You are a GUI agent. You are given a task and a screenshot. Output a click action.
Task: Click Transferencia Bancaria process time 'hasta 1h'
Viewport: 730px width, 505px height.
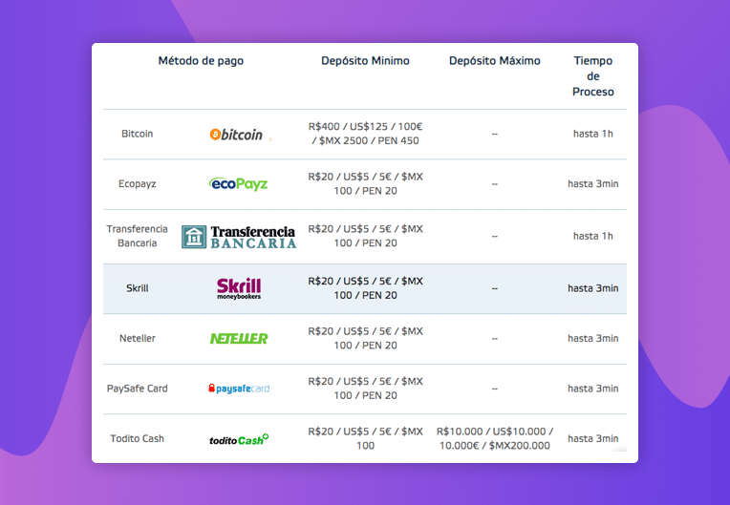[x=593, y=236]
